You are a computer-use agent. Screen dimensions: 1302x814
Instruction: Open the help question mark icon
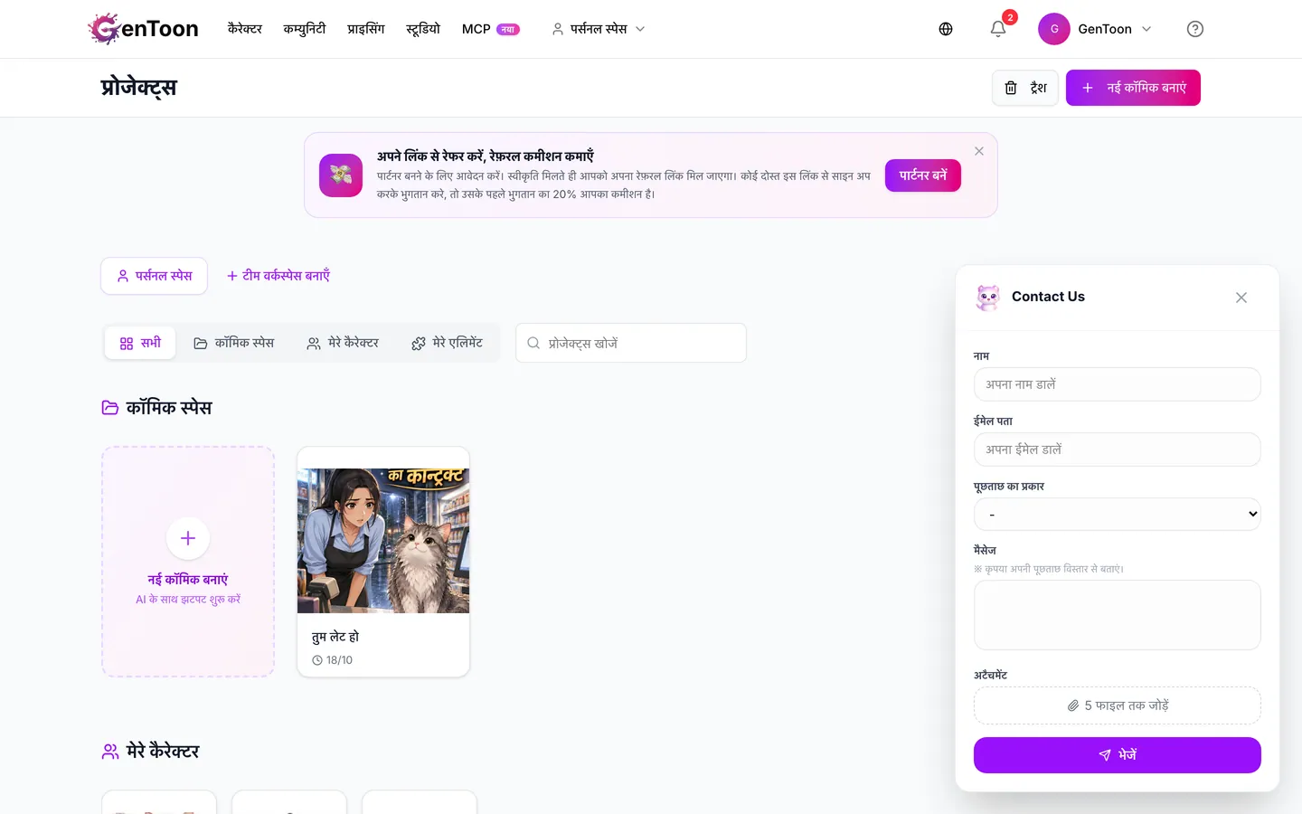pyautogui.click(x=1195, y=29)
